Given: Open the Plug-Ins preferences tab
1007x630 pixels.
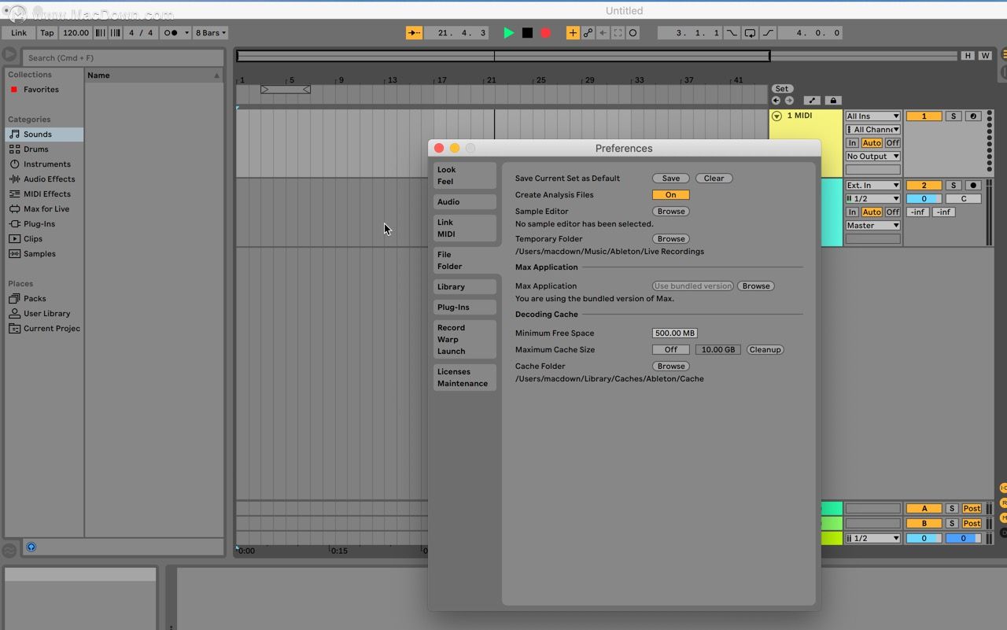Looking at the screenshot, I should coord(464,308).
